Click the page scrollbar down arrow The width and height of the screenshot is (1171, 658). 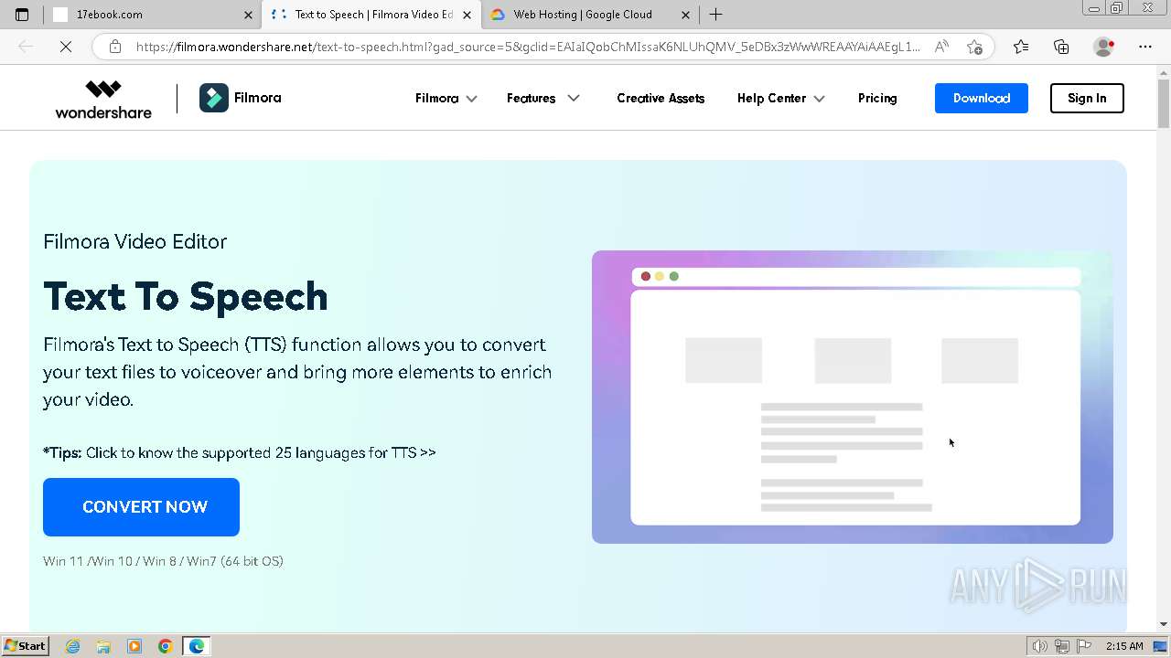click(x=1164, y=624)
